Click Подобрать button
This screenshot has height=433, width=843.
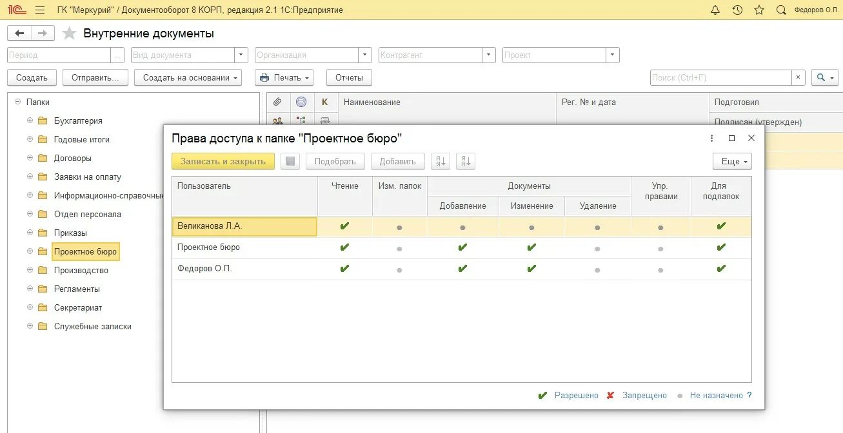335,161
